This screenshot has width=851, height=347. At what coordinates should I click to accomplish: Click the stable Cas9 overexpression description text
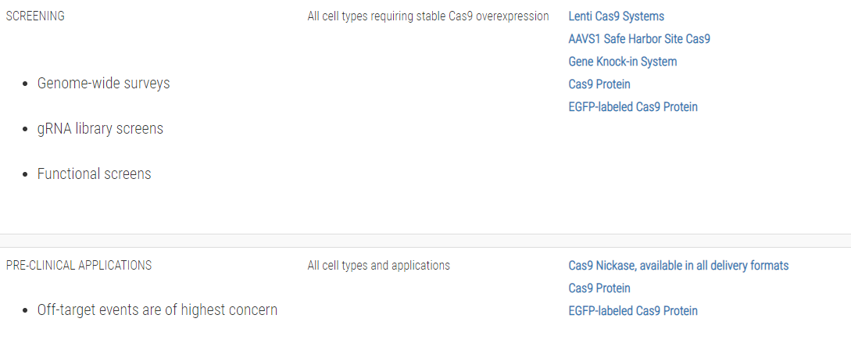pyautogui.click(x=428, y=16)
